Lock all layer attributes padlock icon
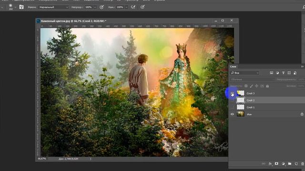Screen dimensions: 305x171 (x=267, y=86)
